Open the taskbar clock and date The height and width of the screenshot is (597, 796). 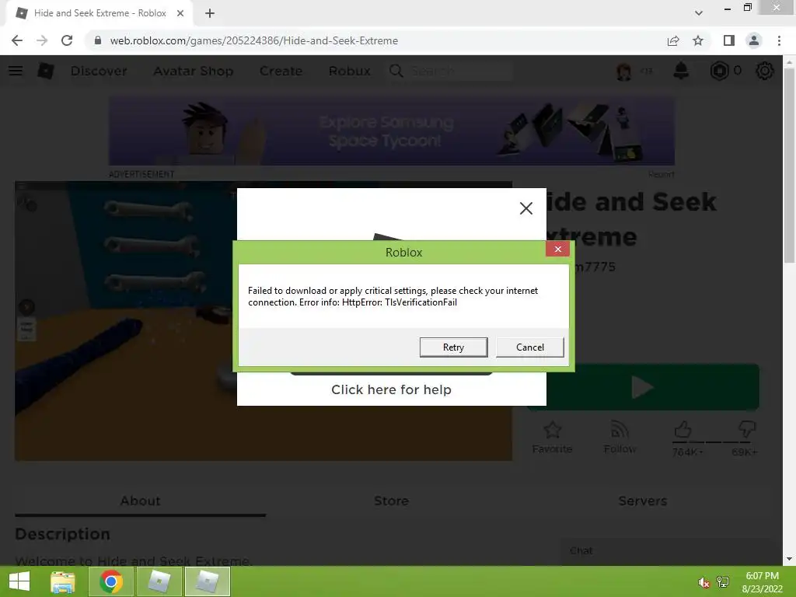762,582
